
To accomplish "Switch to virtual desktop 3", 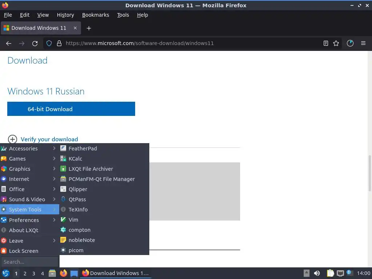I will point(34,274).
